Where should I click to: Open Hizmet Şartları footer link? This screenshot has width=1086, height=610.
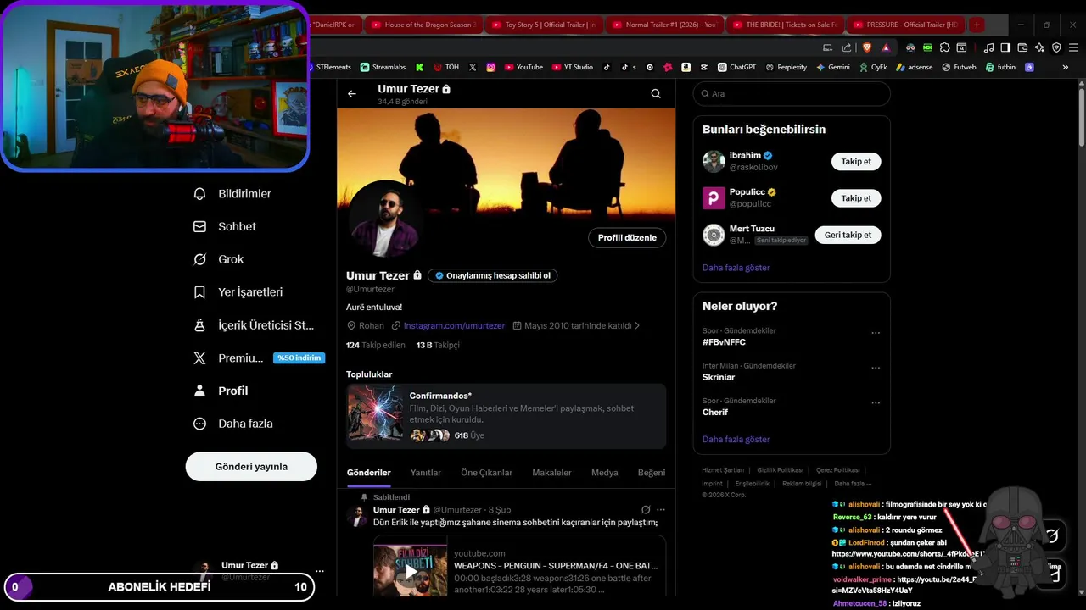click(723, 470)
